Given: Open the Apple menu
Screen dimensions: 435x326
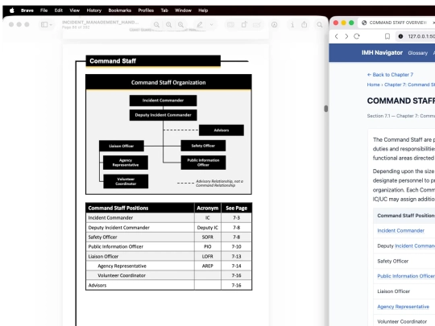Looking at the screenshot, I should click(x=12, y=10).
